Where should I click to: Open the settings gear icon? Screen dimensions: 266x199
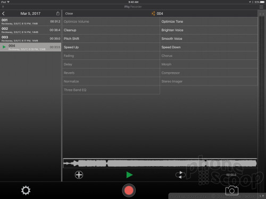26,191
